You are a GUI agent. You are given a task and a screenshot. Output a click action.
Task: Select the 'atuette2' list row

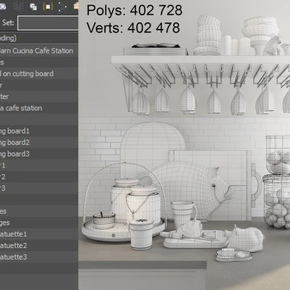pyautogui.click(x=39, y=246)
